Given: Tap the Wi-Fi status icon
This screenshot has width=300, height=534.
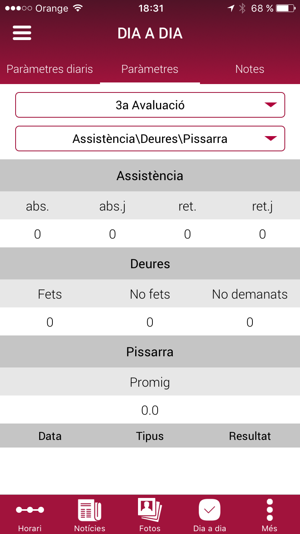Looking at the screenshot, I should tap(78, 8).
